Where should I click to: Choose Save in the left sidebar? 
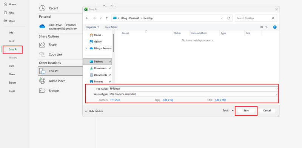[11, 41]
